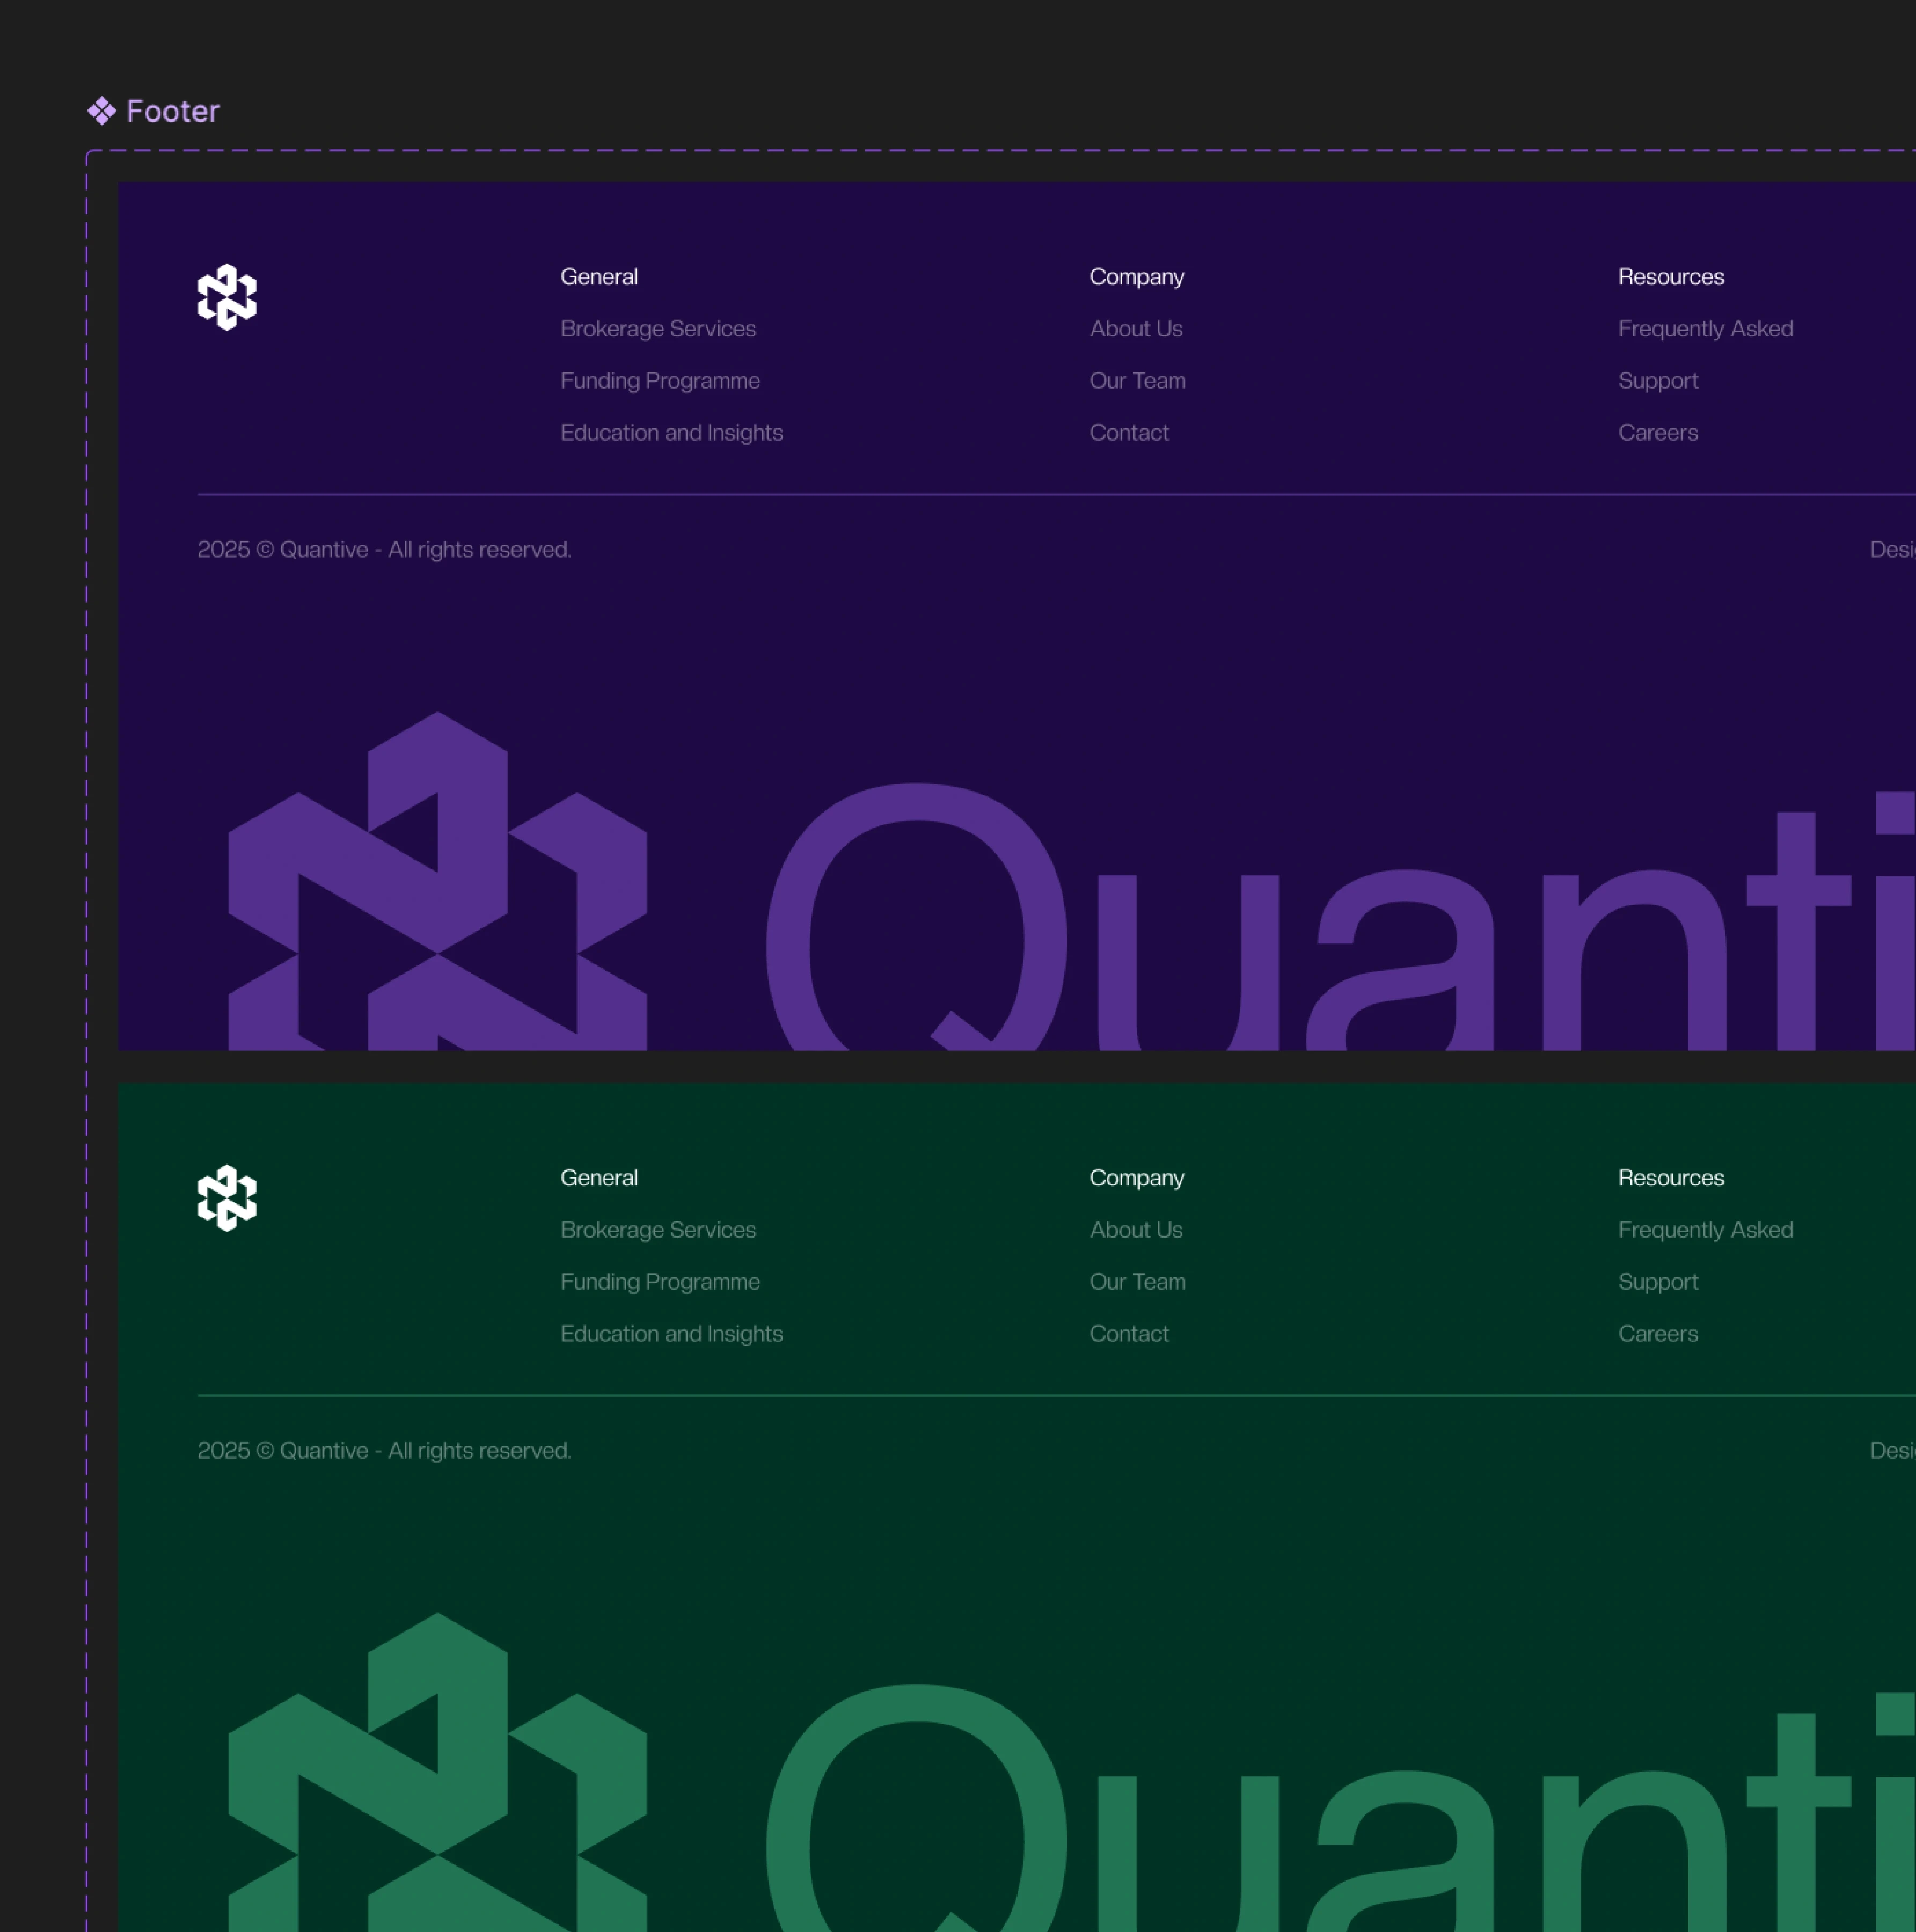Select the Footer component label
This screenshot has width=1916, height=1932.
tap(172, 111)
